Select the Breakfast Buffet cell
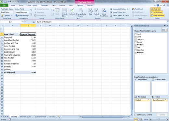The width and height of the screenshot is (169, 121). tap(12, 40)
